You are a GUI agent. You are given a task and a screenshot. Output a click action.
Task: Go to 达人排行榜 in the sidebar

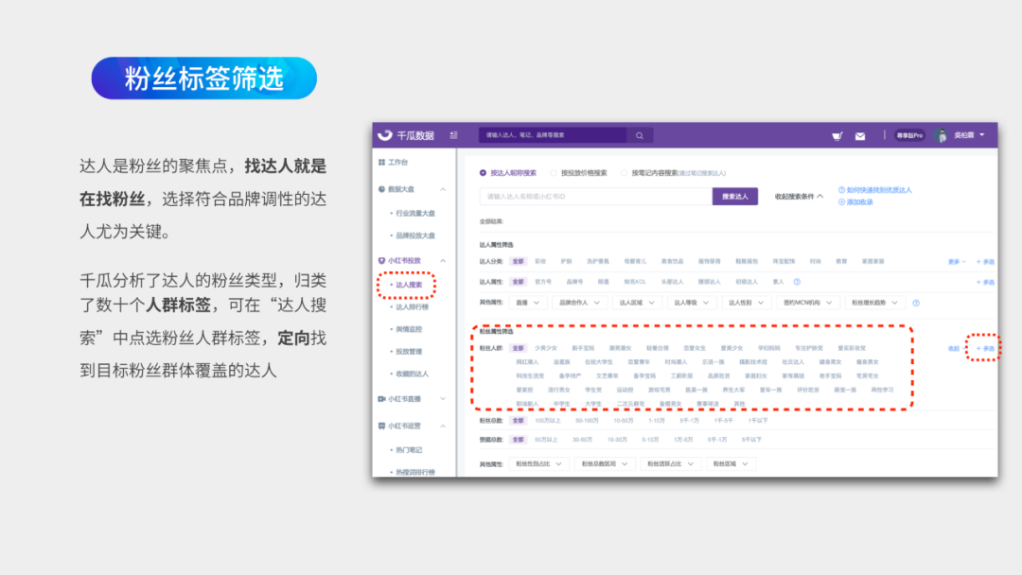pos(412,306)
